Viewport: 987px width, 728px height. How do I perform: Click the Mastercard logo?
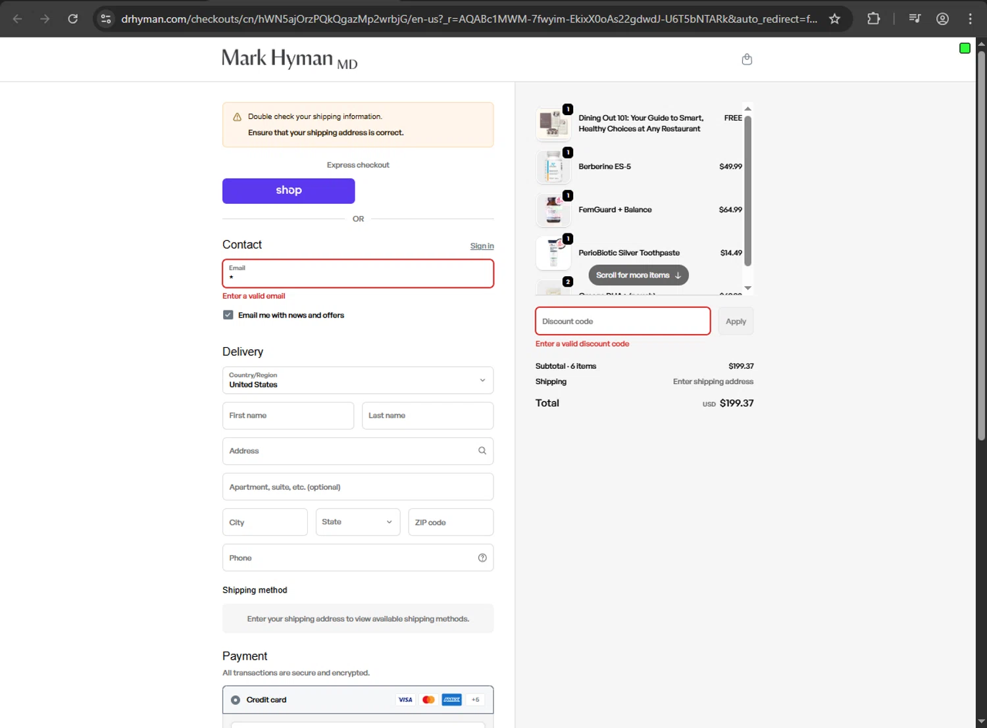[428, 700]
